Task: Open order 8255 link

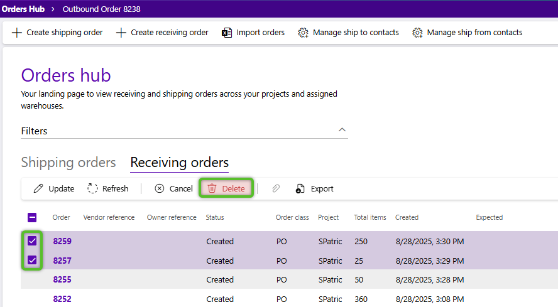Action: click(62, 279)
